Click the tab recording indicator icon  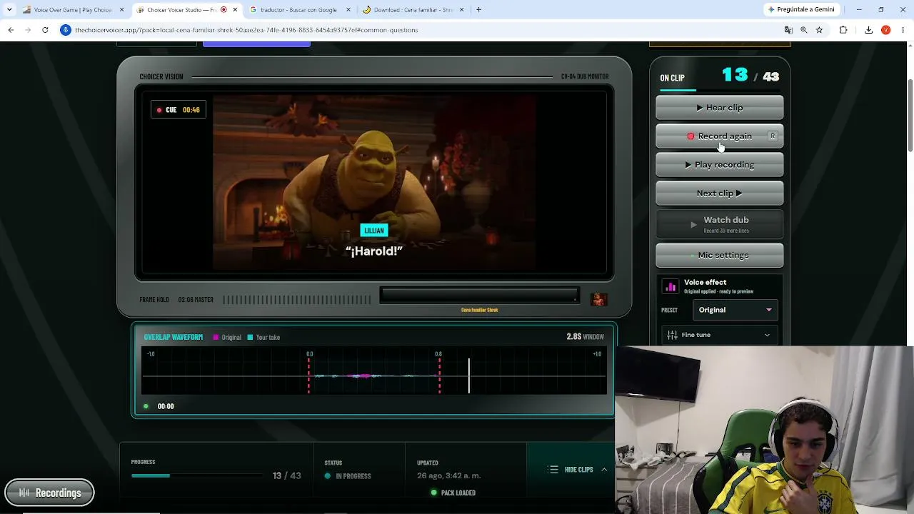click(224, 10)
